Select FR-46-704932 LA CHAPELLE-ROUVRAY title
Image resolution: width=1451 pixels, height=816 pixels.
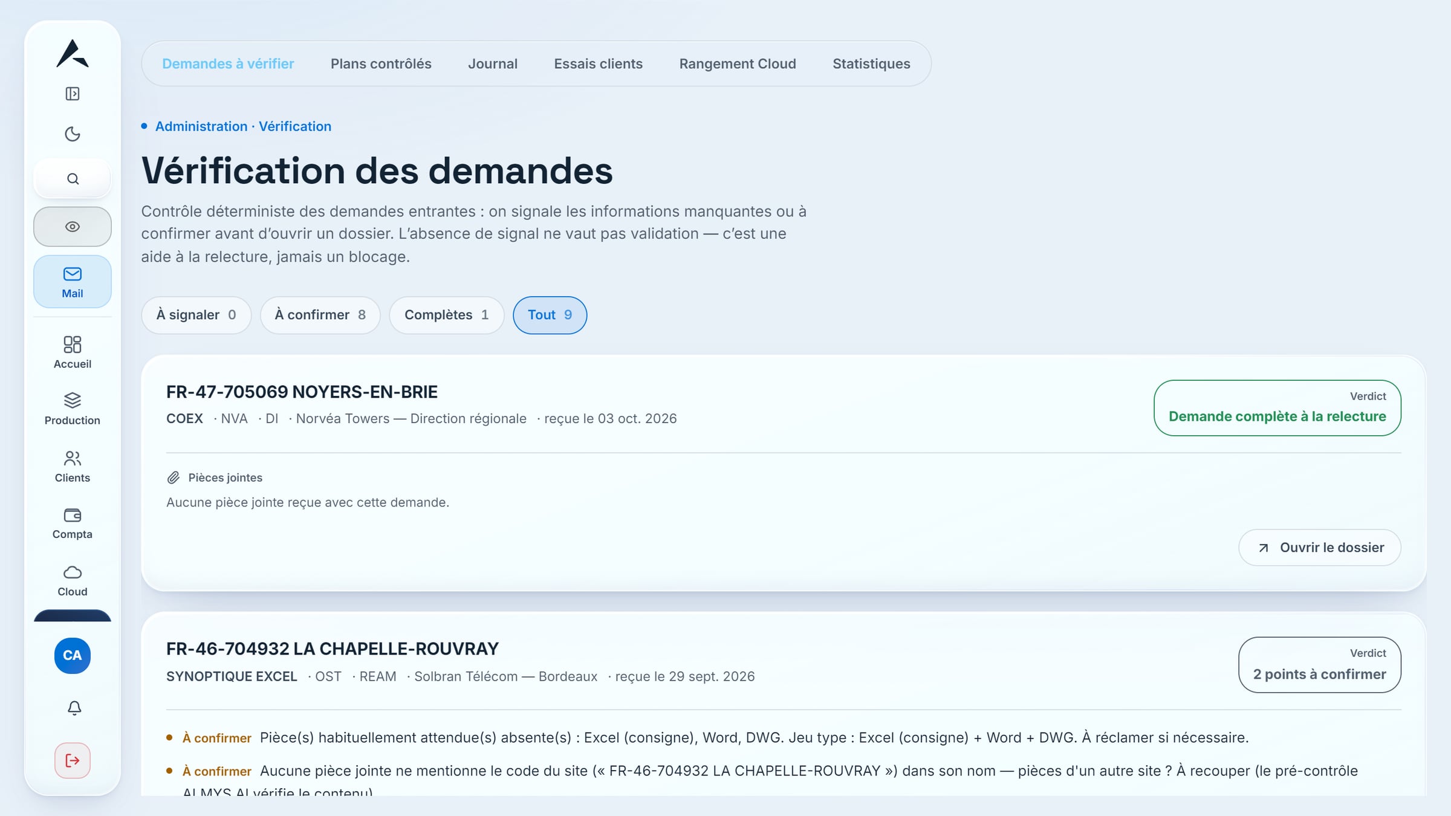click(x=333, y=649)
